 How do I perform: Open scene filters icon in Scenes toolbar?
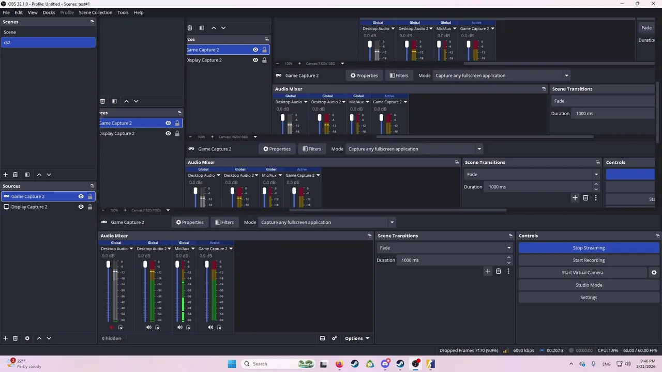point(27,175)
